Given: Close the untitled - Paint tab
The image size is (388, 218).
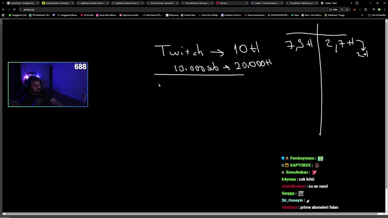Looking at the screenshot, I should point(351,3).
